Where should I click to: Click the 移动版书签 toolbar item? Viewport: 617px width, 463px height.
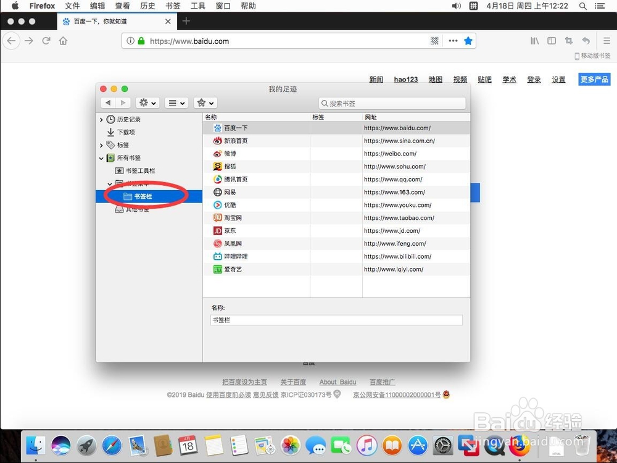coord(592,56)
